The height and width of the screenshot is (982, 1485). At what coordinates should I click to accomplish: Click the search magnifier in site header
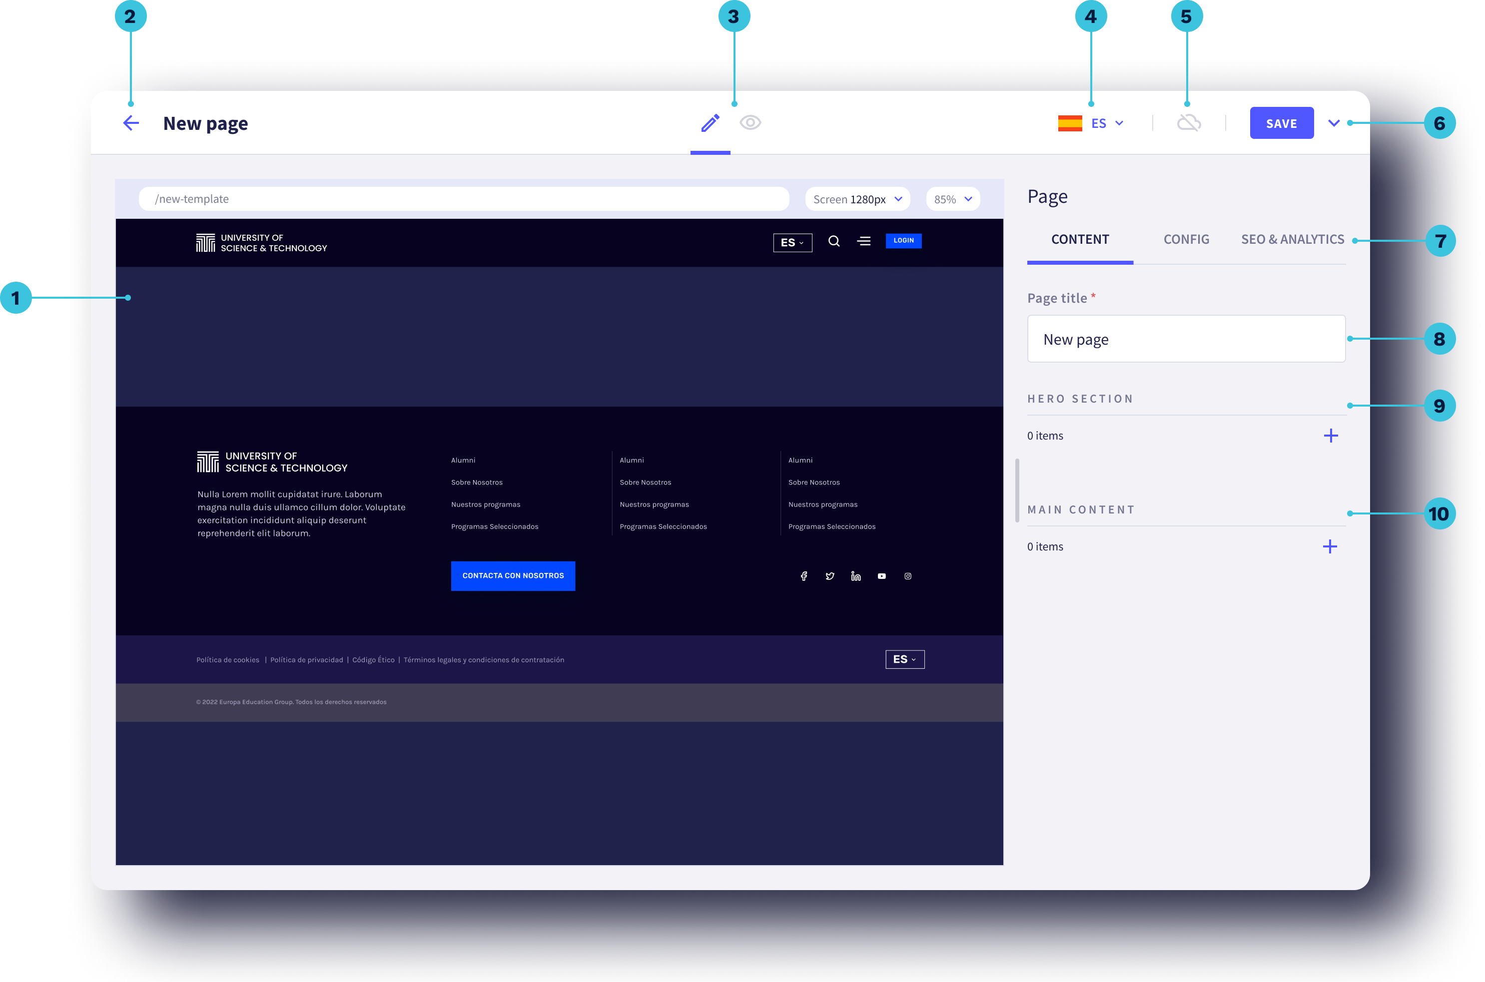[x=833, y=241]
